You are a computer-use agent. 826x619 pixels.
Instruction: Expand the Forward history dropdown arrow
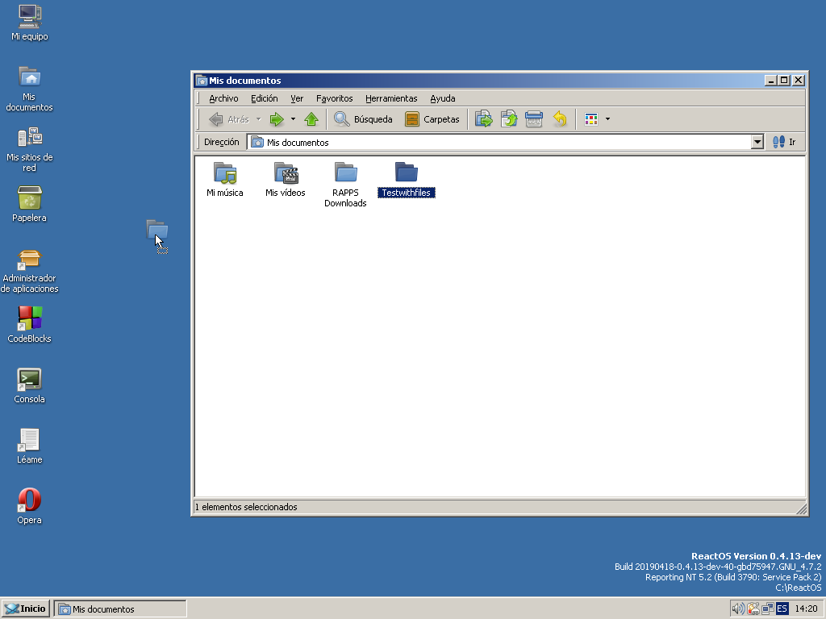pos(293,119)
